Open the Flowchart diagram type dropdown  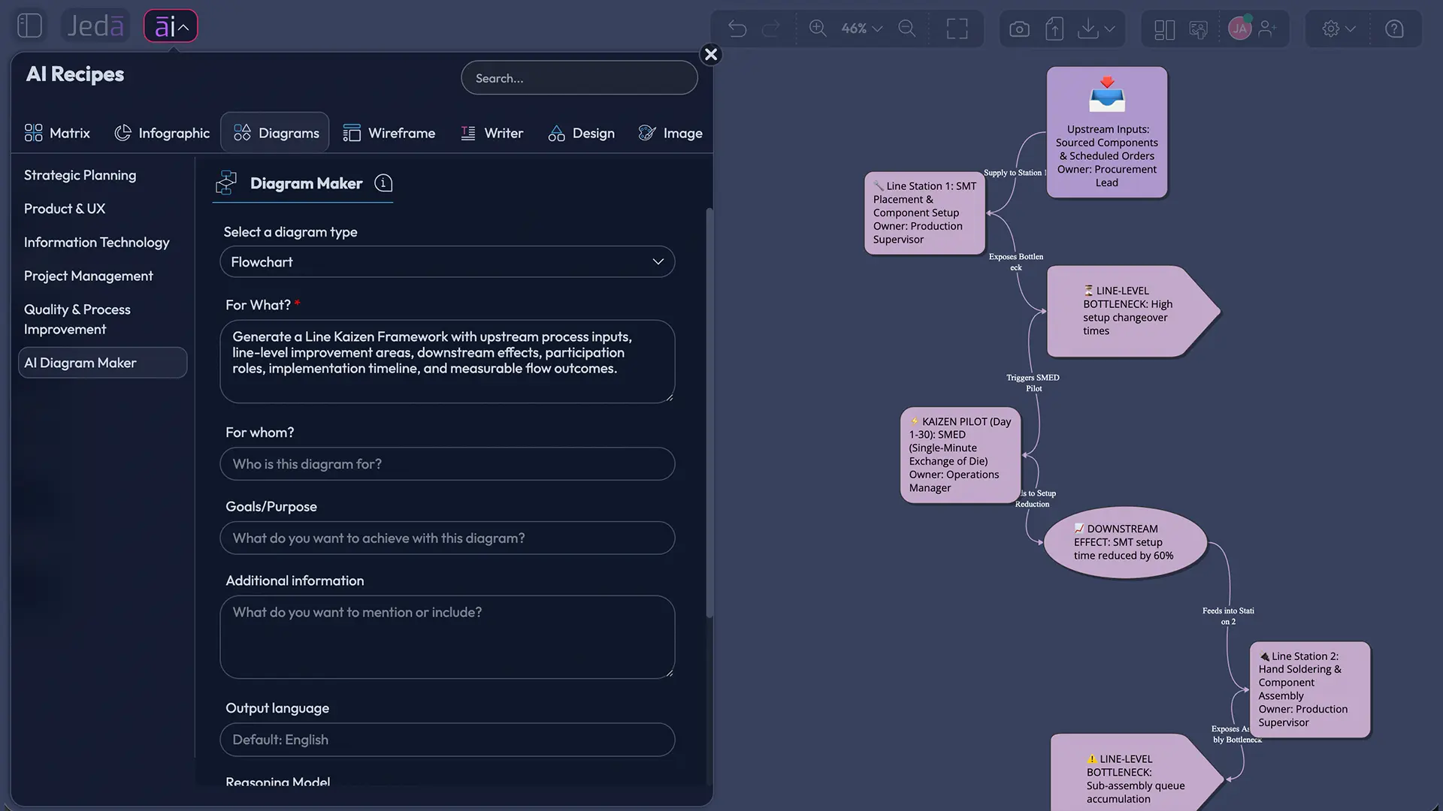pyautogui.click(x=447, y=262)
